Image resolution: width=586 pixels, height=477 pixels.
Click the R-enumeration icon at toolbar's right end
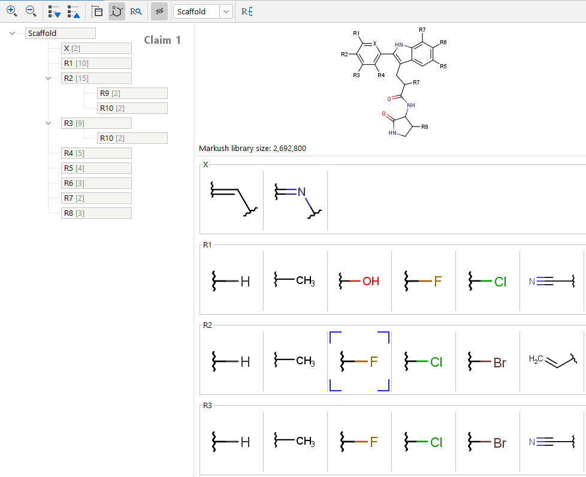click(246, 11)
